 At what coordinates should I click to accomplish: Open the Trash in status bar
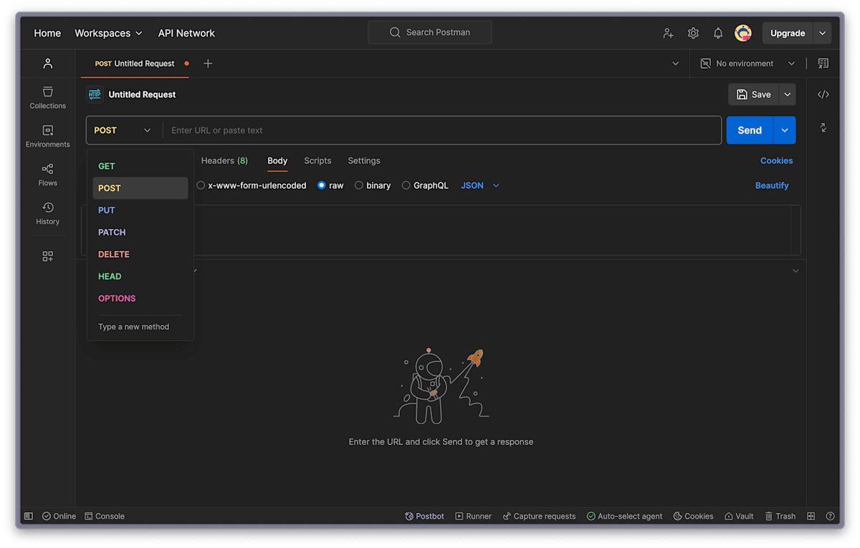[x=780, y=516]
